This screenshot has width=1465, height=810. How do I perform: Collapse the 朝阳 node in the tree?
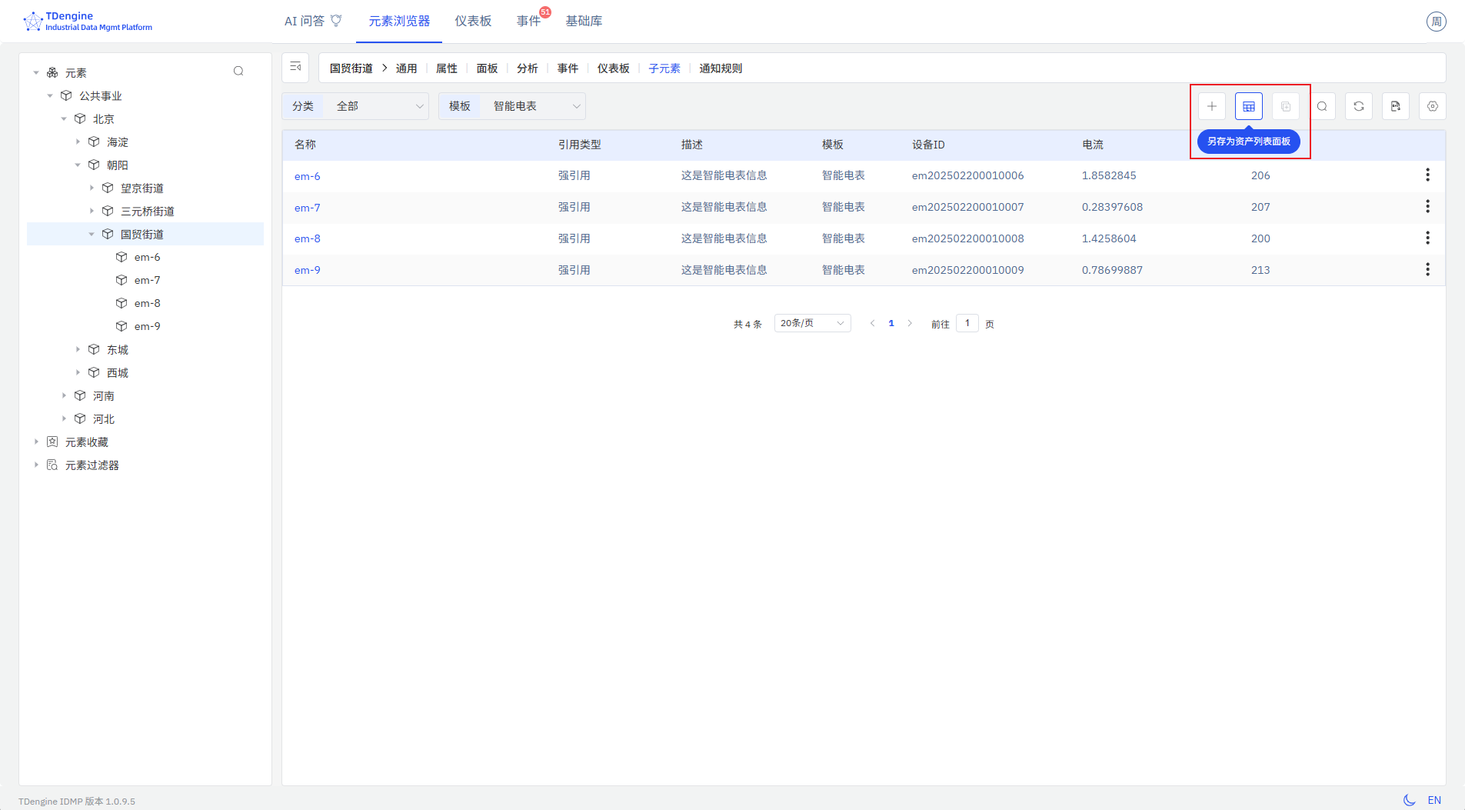coord(78,165)
